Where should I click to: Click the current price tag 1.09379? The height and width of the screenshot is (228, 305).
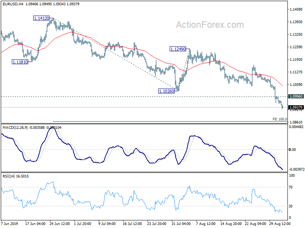point(296,108)
